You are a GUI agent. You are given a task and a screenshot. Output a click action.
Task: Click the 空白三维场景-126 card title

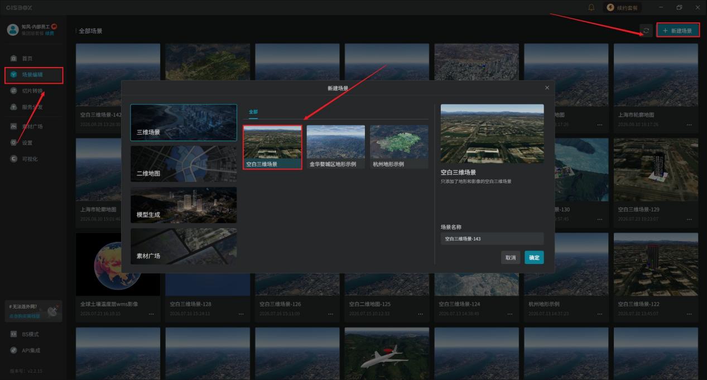[280, 304]
